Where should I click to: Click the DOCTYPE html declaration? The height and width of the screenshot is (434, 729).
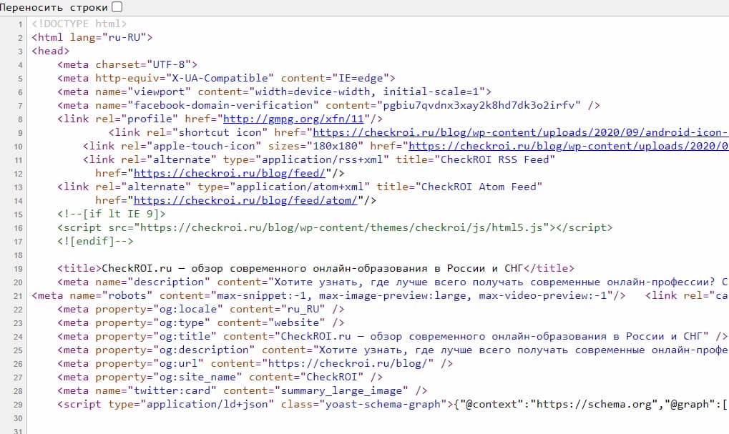79,24
